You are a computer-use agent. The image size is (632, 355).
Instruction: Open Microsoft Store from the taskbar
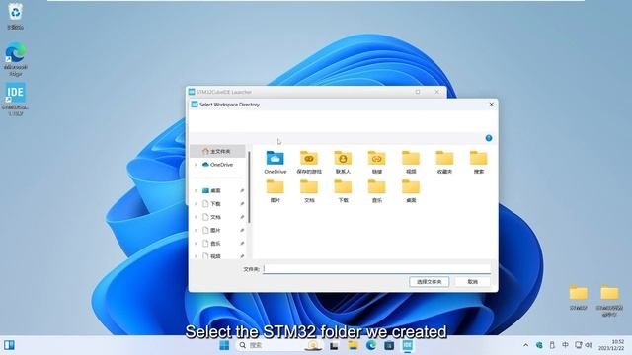[x=389, y=345]
